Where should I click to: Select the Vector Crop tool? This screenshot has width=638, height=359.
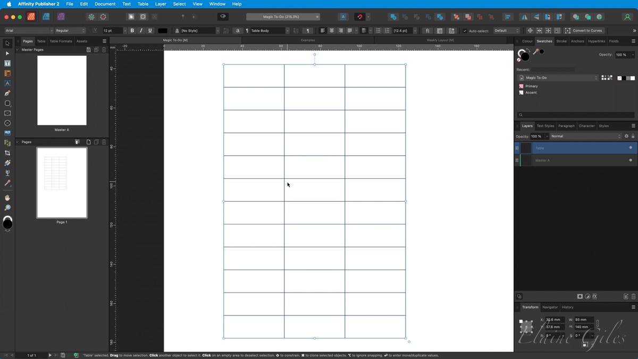point(7,153)
